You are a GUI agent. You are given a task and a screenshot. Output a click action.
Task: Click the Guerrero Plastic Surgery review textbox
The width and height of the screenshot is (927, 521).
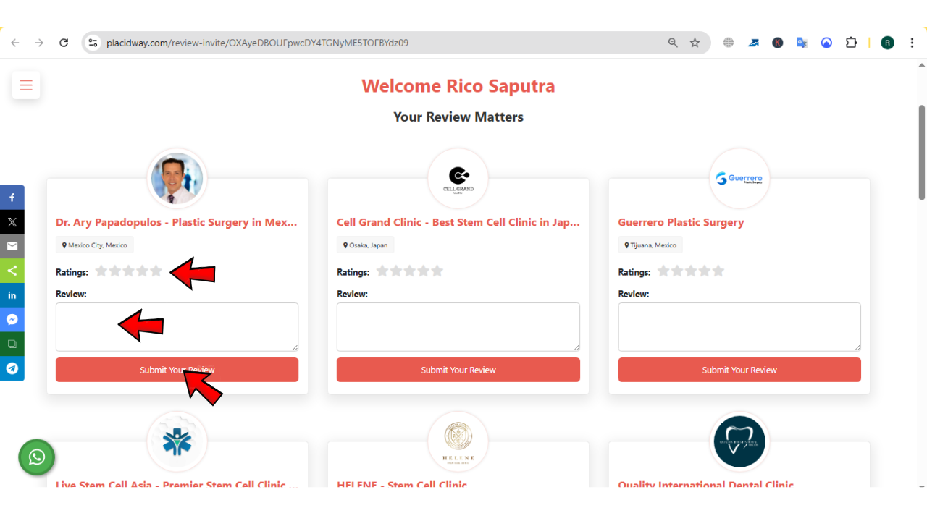coord(739,326)
